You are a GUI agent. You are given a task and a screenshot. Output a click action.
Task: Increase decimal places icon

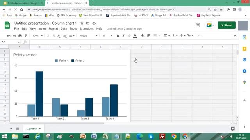tap(65, 36)
